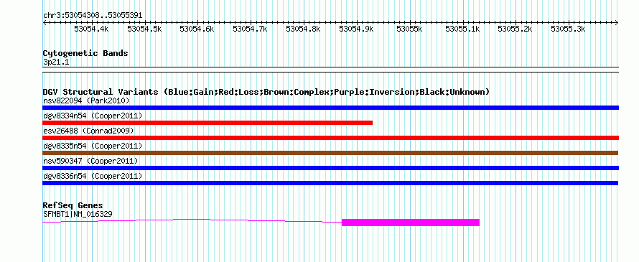Click the 53054.8k ruler tick label
The height and width of the screenshot is (262, 639).
coord(303,29)
